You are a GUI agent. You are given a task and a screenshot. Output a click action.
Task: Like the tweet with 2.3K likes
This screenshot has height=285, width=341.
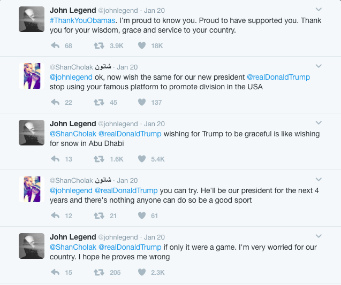(142, 272)
